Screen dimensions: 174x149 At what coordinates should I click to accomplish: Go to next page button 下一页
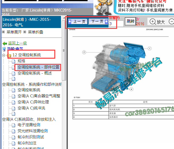tap(98, 21)
